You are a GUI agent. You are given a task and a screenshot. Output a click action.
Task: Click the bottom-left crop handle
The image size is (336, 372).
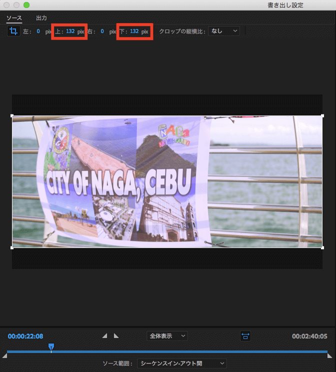point(12,247)
